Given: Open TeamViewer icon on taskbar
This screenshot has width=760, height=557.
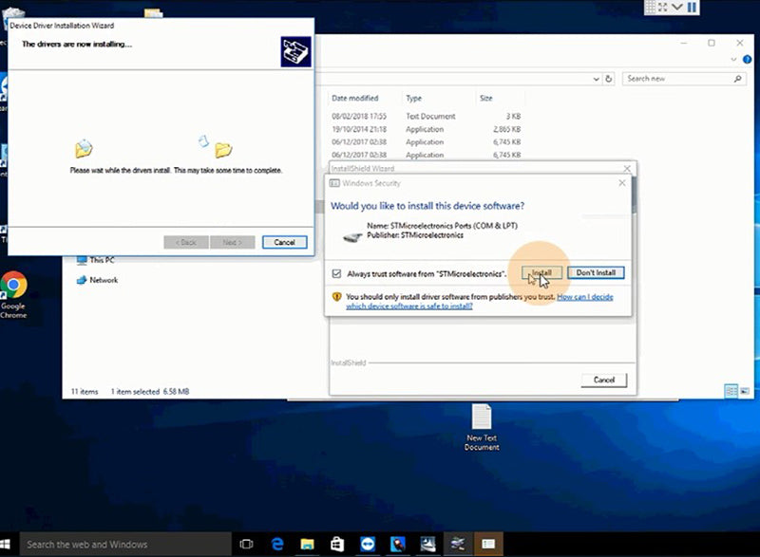Looking at the screenshot, I should pyautogui.click(x=368, y=545).
